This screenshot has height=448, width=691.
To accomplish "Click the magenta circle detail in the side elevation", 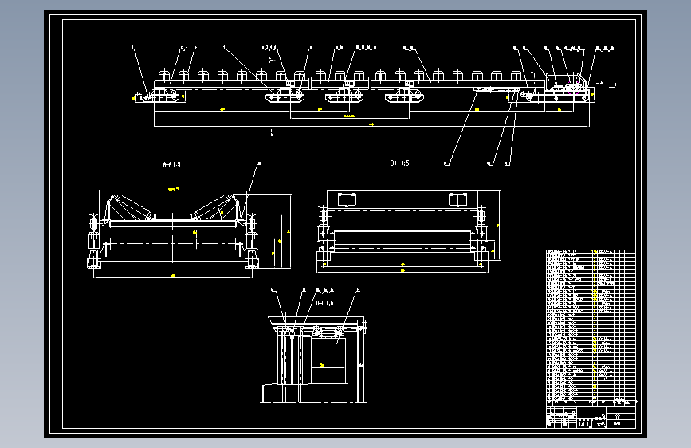I will click(x=573, y=88).
